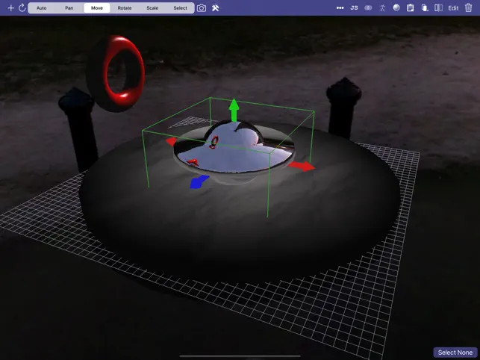480x360 pixels.
Task: Duplicate selection with the copy icon
Action: coord(424,8)
